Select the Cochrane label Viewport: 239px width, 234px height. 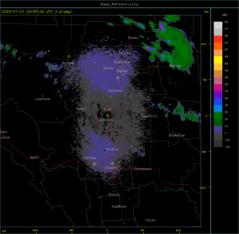click(89, 158)
